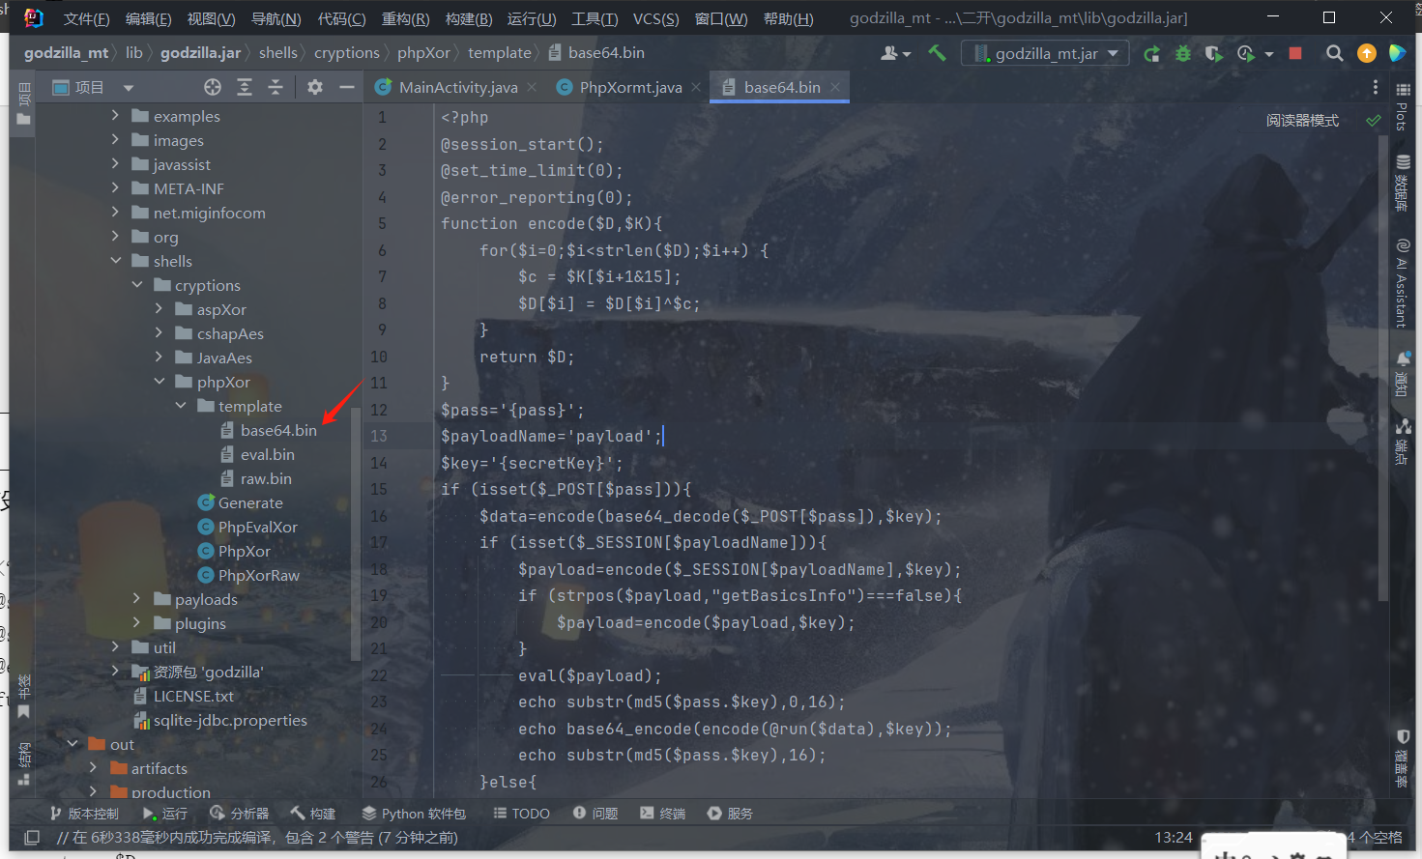Open the 结构 structure side panel
Screen dimensions: 1422x859
coord(23,763)
